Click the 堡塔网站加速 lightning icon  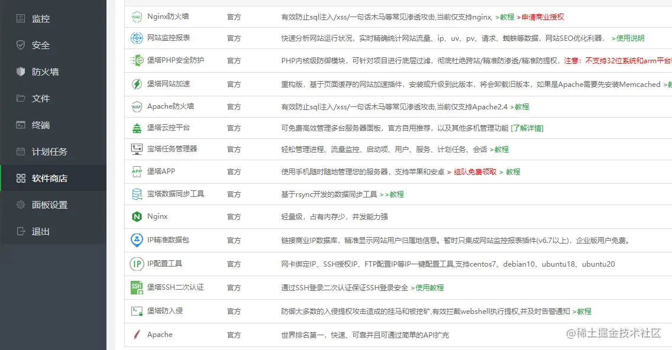pos(137,84)
